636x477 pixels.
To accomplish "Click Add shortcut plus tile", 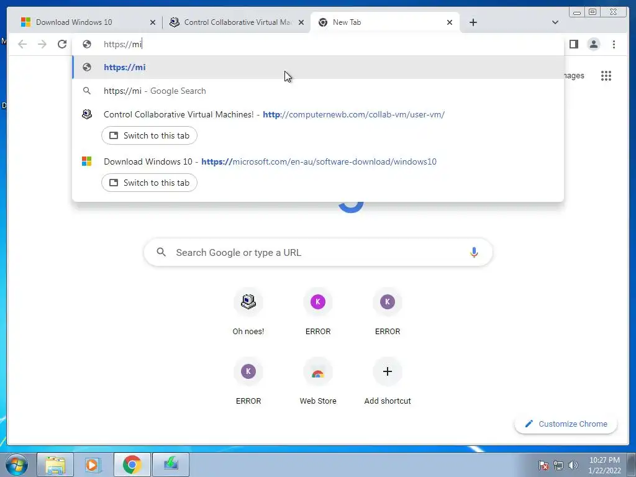I will click(x=388, y=382).
